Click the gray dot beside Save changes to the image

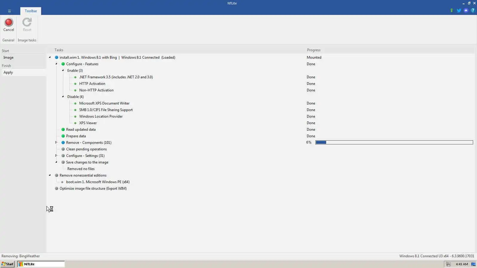click(63, 162)
